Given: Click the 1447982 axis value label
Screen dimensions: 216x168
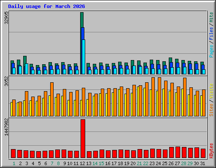Looking at the screenshot, I should coord(6,127).
